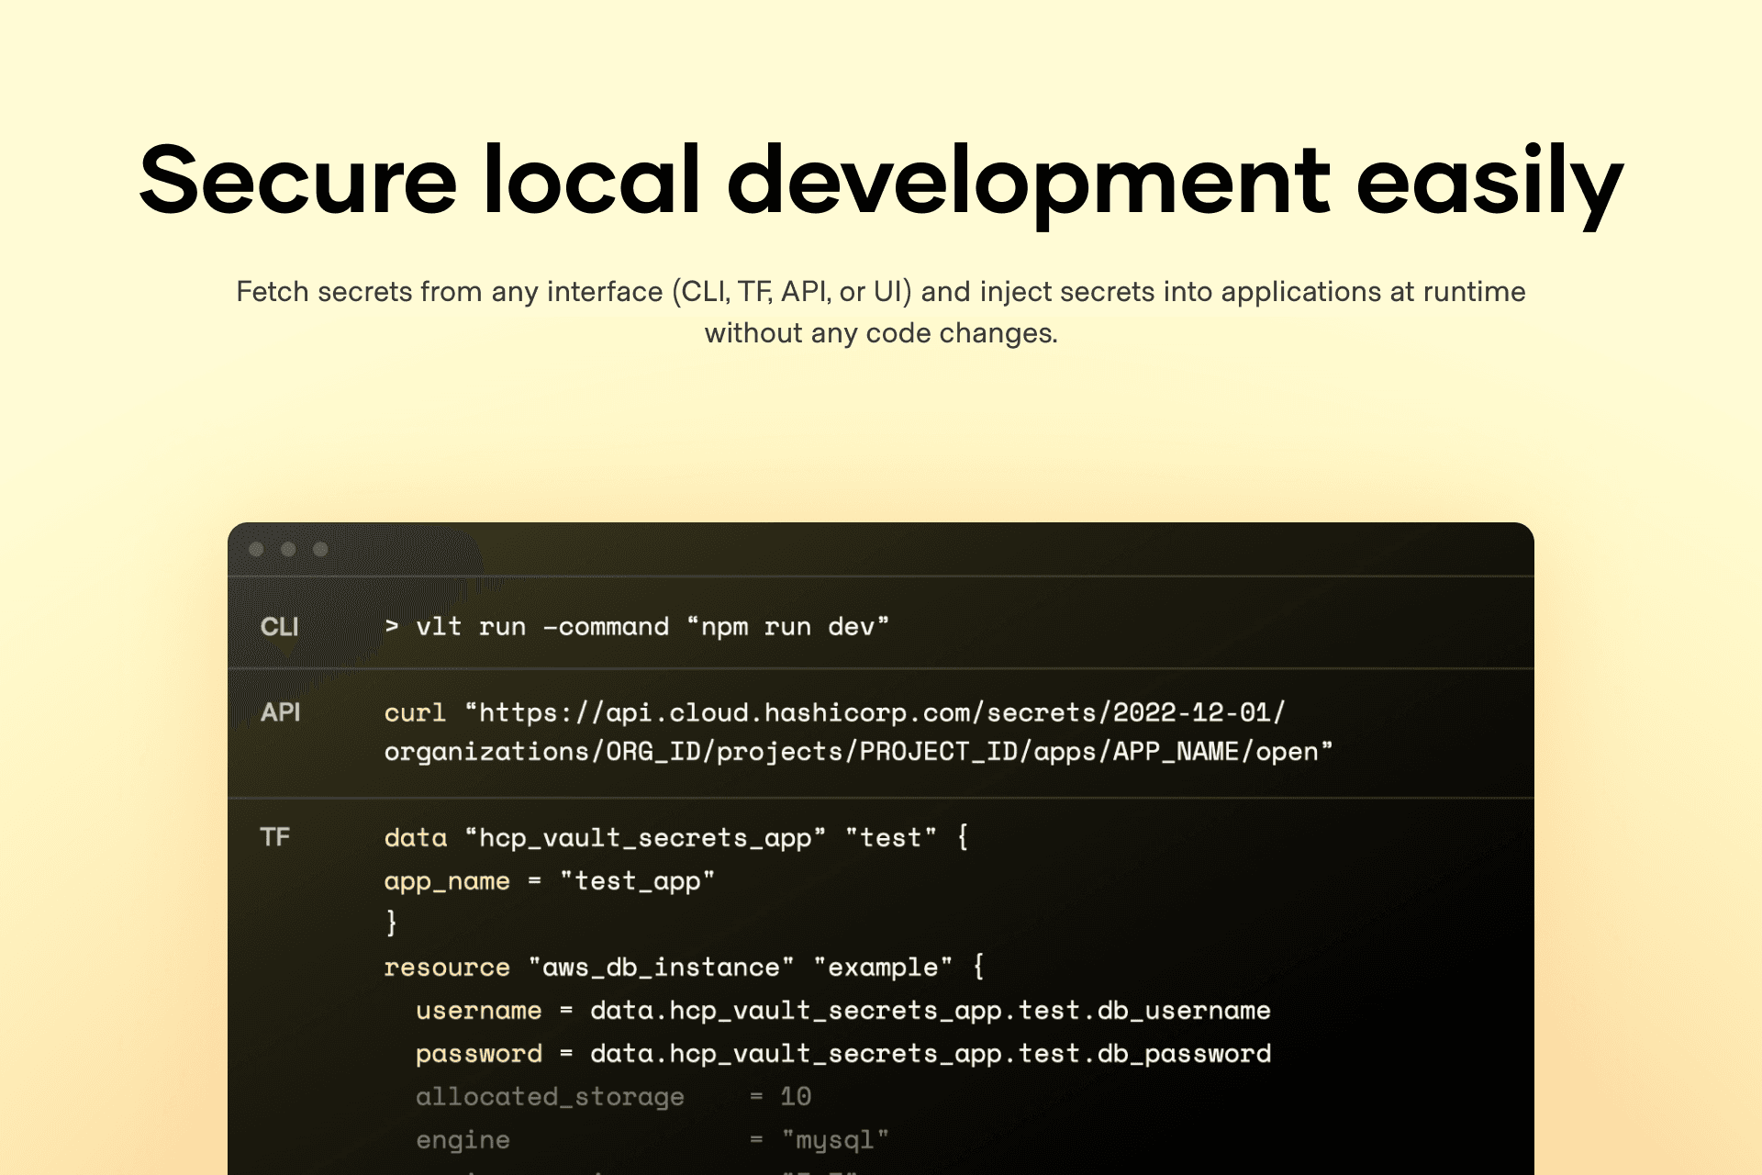
Task: Click the curl api.cloud.hashicorp.com URL line
Action: [834, 712]
